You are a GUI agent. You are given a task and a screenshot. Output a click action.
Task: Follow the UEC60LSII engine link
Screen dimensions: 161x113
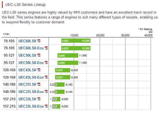(x=27, y=41)
